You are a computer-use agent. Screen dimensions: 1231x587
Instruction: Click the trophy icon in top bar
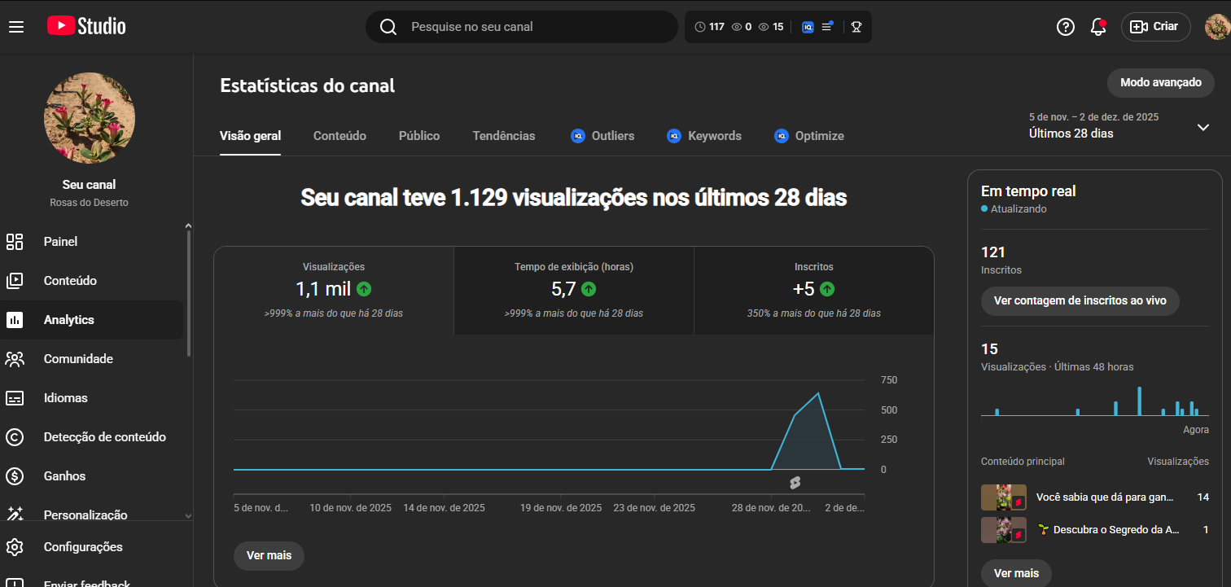click(856, 27)
